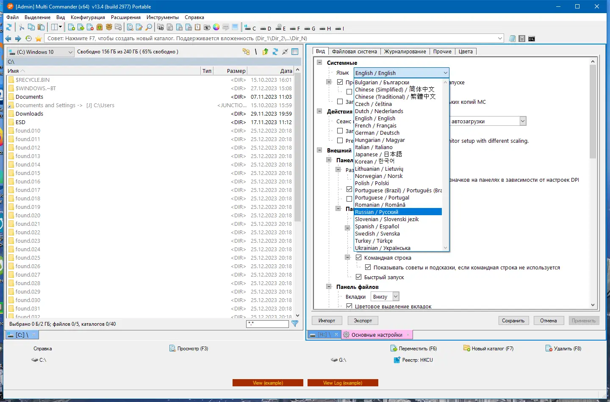
Task: Click the eye icon in toolbar
Action: (x=207, y=27)
